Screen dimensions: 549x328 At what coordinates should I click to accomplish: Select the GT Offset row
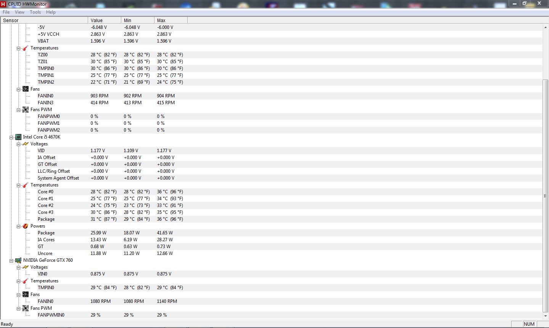pyautogui.click(x=271, y=164)
